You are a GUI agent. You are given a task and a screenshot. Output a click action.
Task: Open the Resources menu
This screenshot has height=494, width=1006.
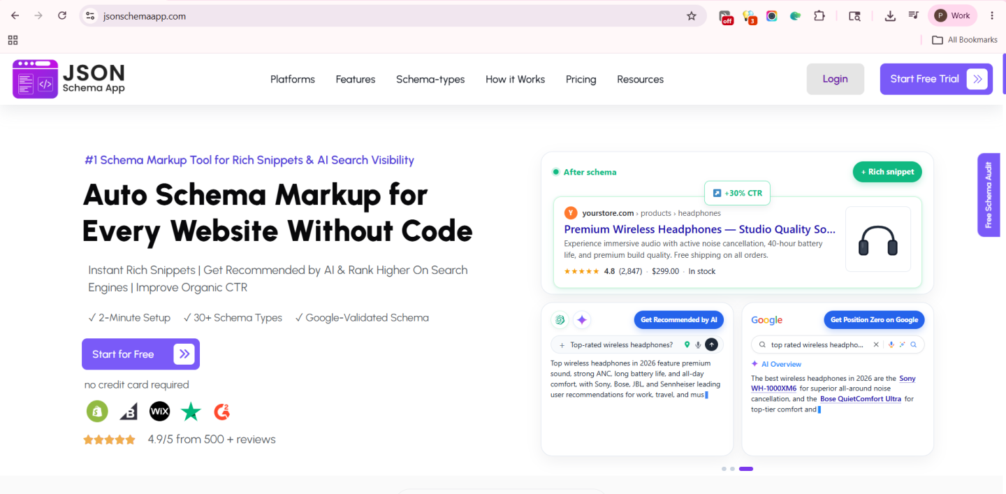(x=641, y=79)
